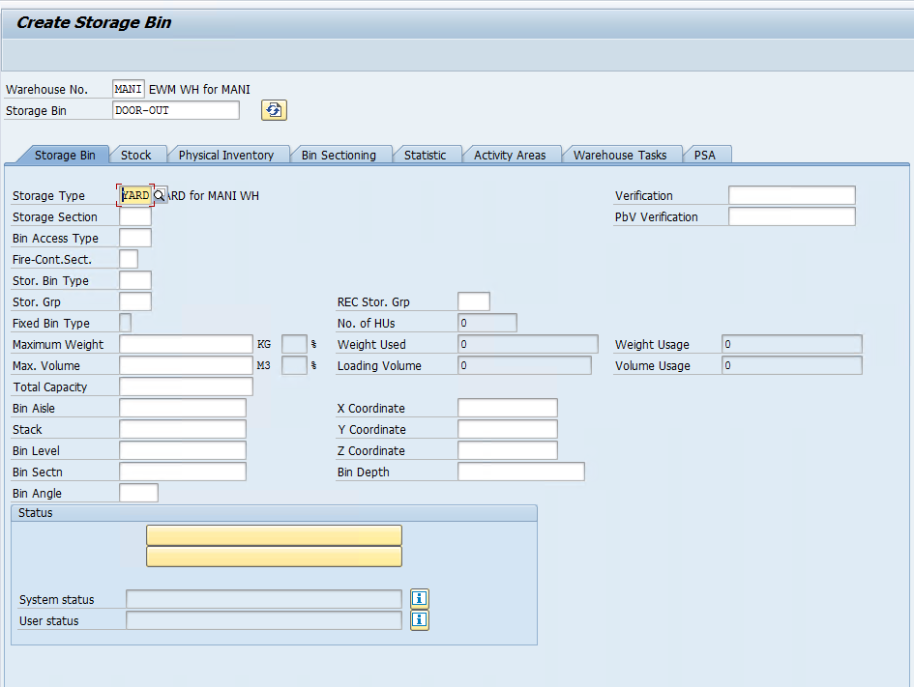Open the Statistic tab

click(425, 155)
